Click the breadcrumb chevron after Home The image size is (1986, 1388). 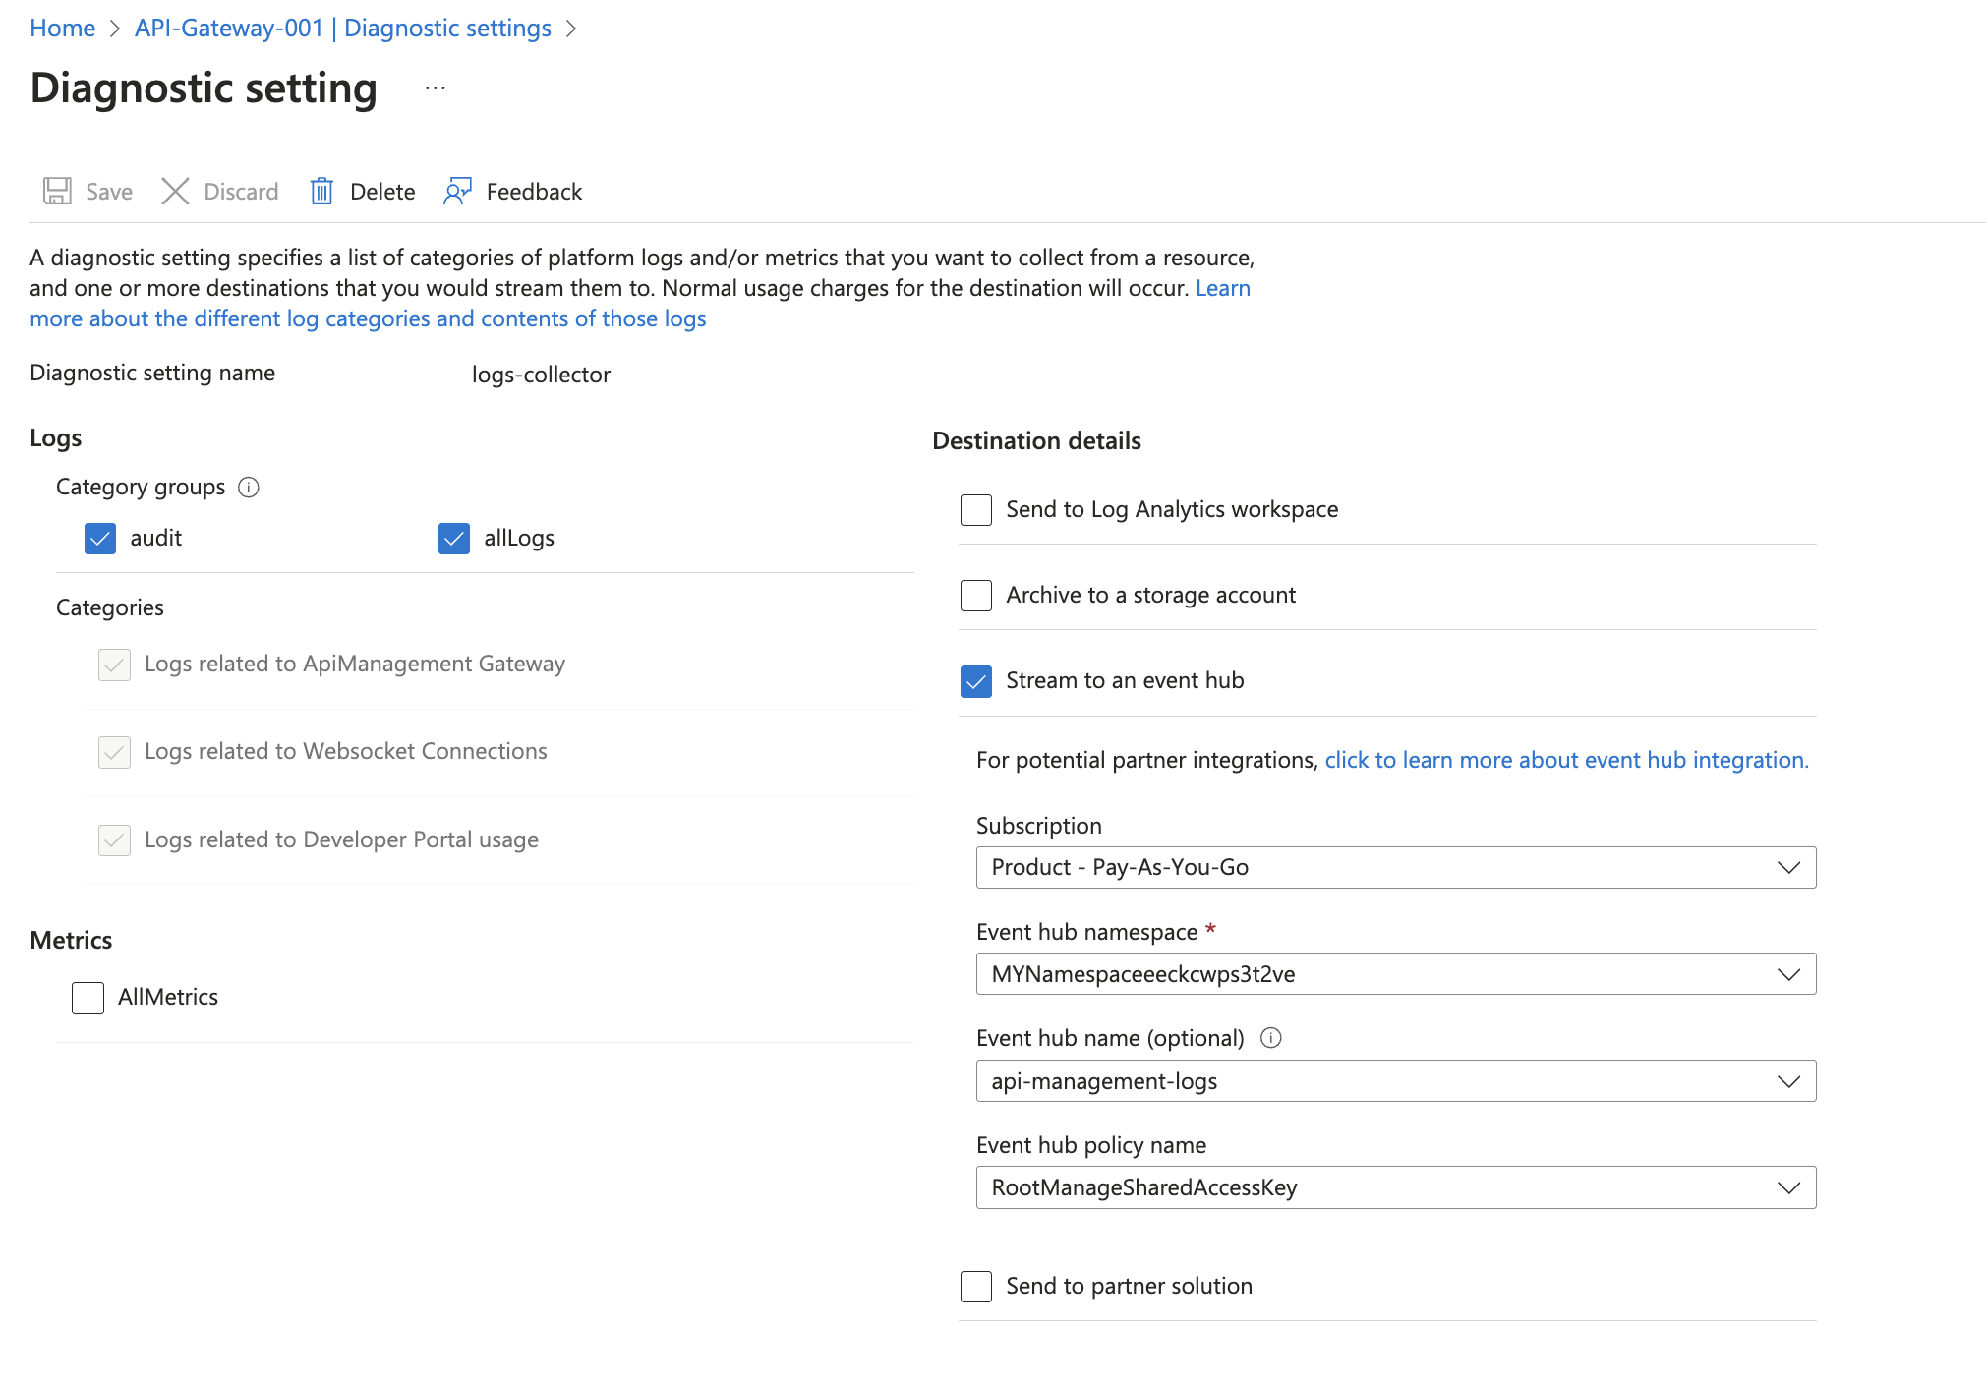(x=115, y=29)
